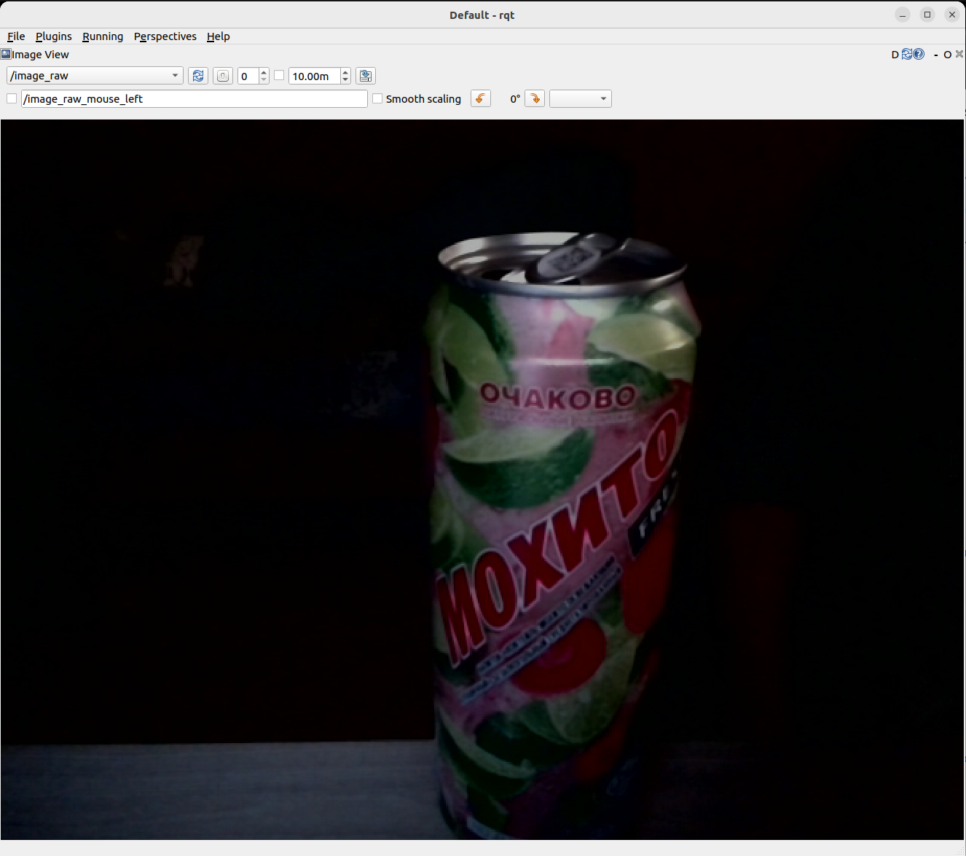The height and width of the screenshot is (856, 966).
Task: Expand the empty color scheme dropdown
Action: [x=580, y=99]
